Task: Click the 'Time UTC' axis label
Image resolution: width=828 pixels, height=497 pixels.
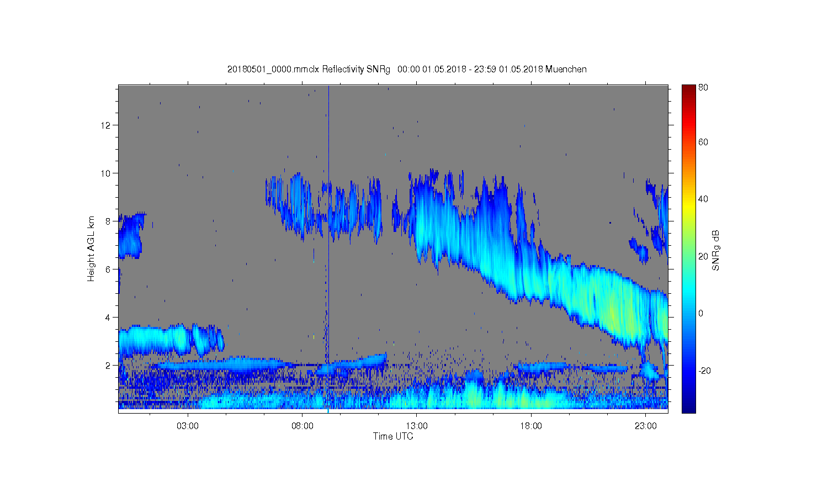Action: 393,436
